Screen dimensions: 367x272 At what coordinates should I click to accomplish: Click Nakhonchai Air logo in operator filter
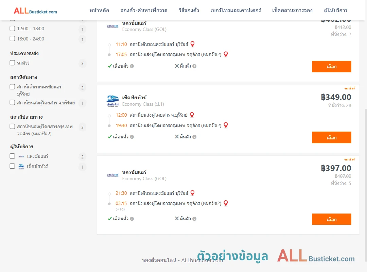click(x=21, y=156)
